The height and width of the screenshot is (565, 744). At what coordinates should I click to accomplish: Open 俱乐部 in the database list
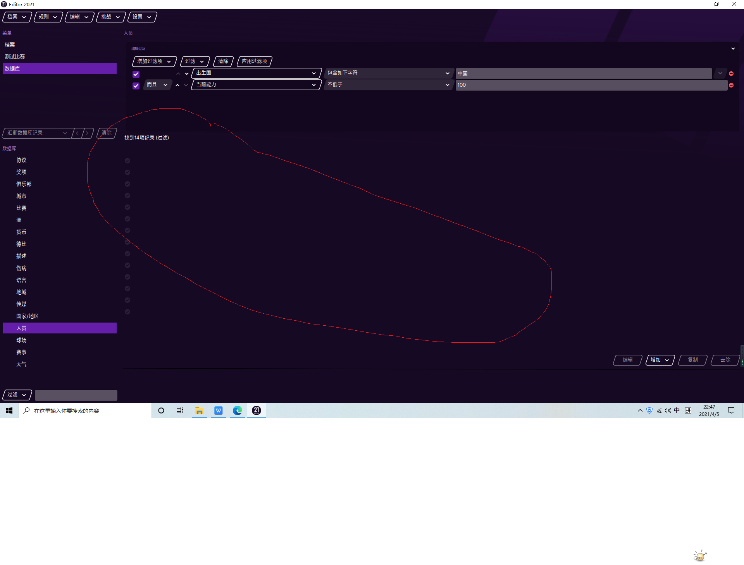click(60, 184)
